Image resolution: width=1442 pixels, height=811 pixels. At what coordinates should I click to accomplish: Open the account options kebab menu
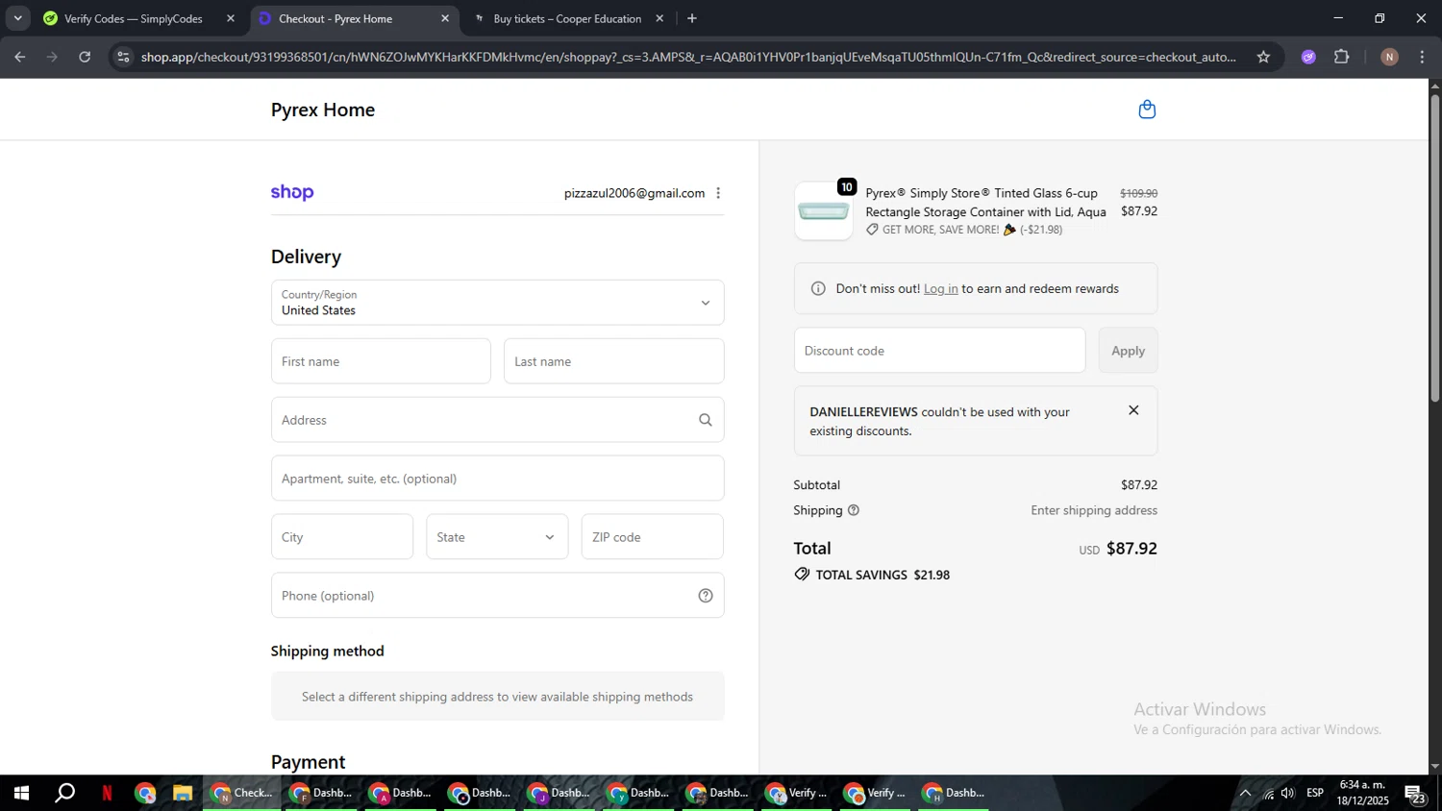pyautogui.click(x=718, y=193)
